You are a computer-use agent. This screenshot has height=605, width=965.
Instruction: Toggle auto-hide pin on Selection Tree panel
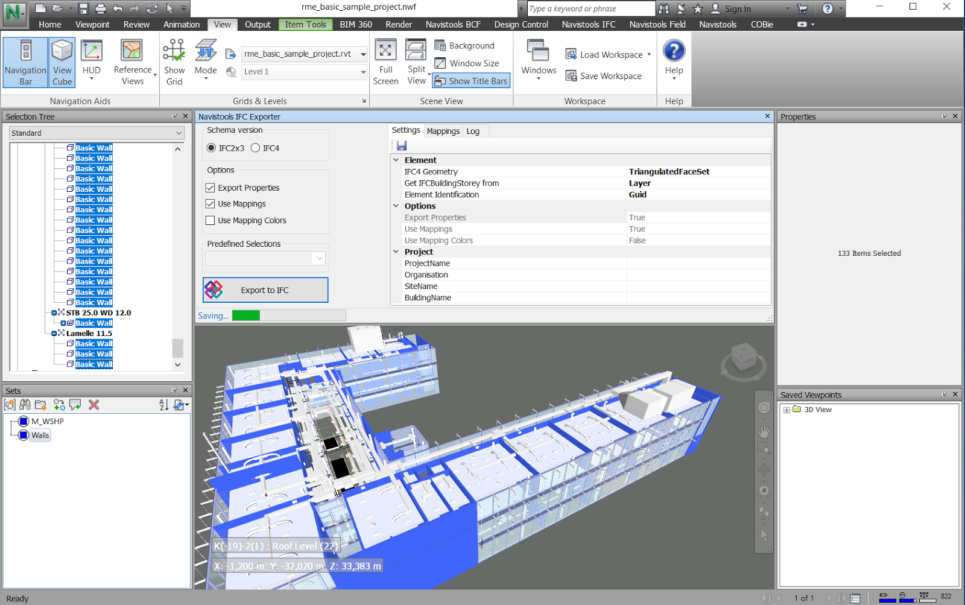[174, 116]
